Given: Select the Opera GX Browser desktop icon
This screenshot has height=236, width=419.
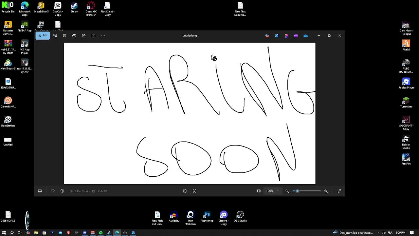Looking at the screenshot, I should pyautogui.click(x=91, y=9).
